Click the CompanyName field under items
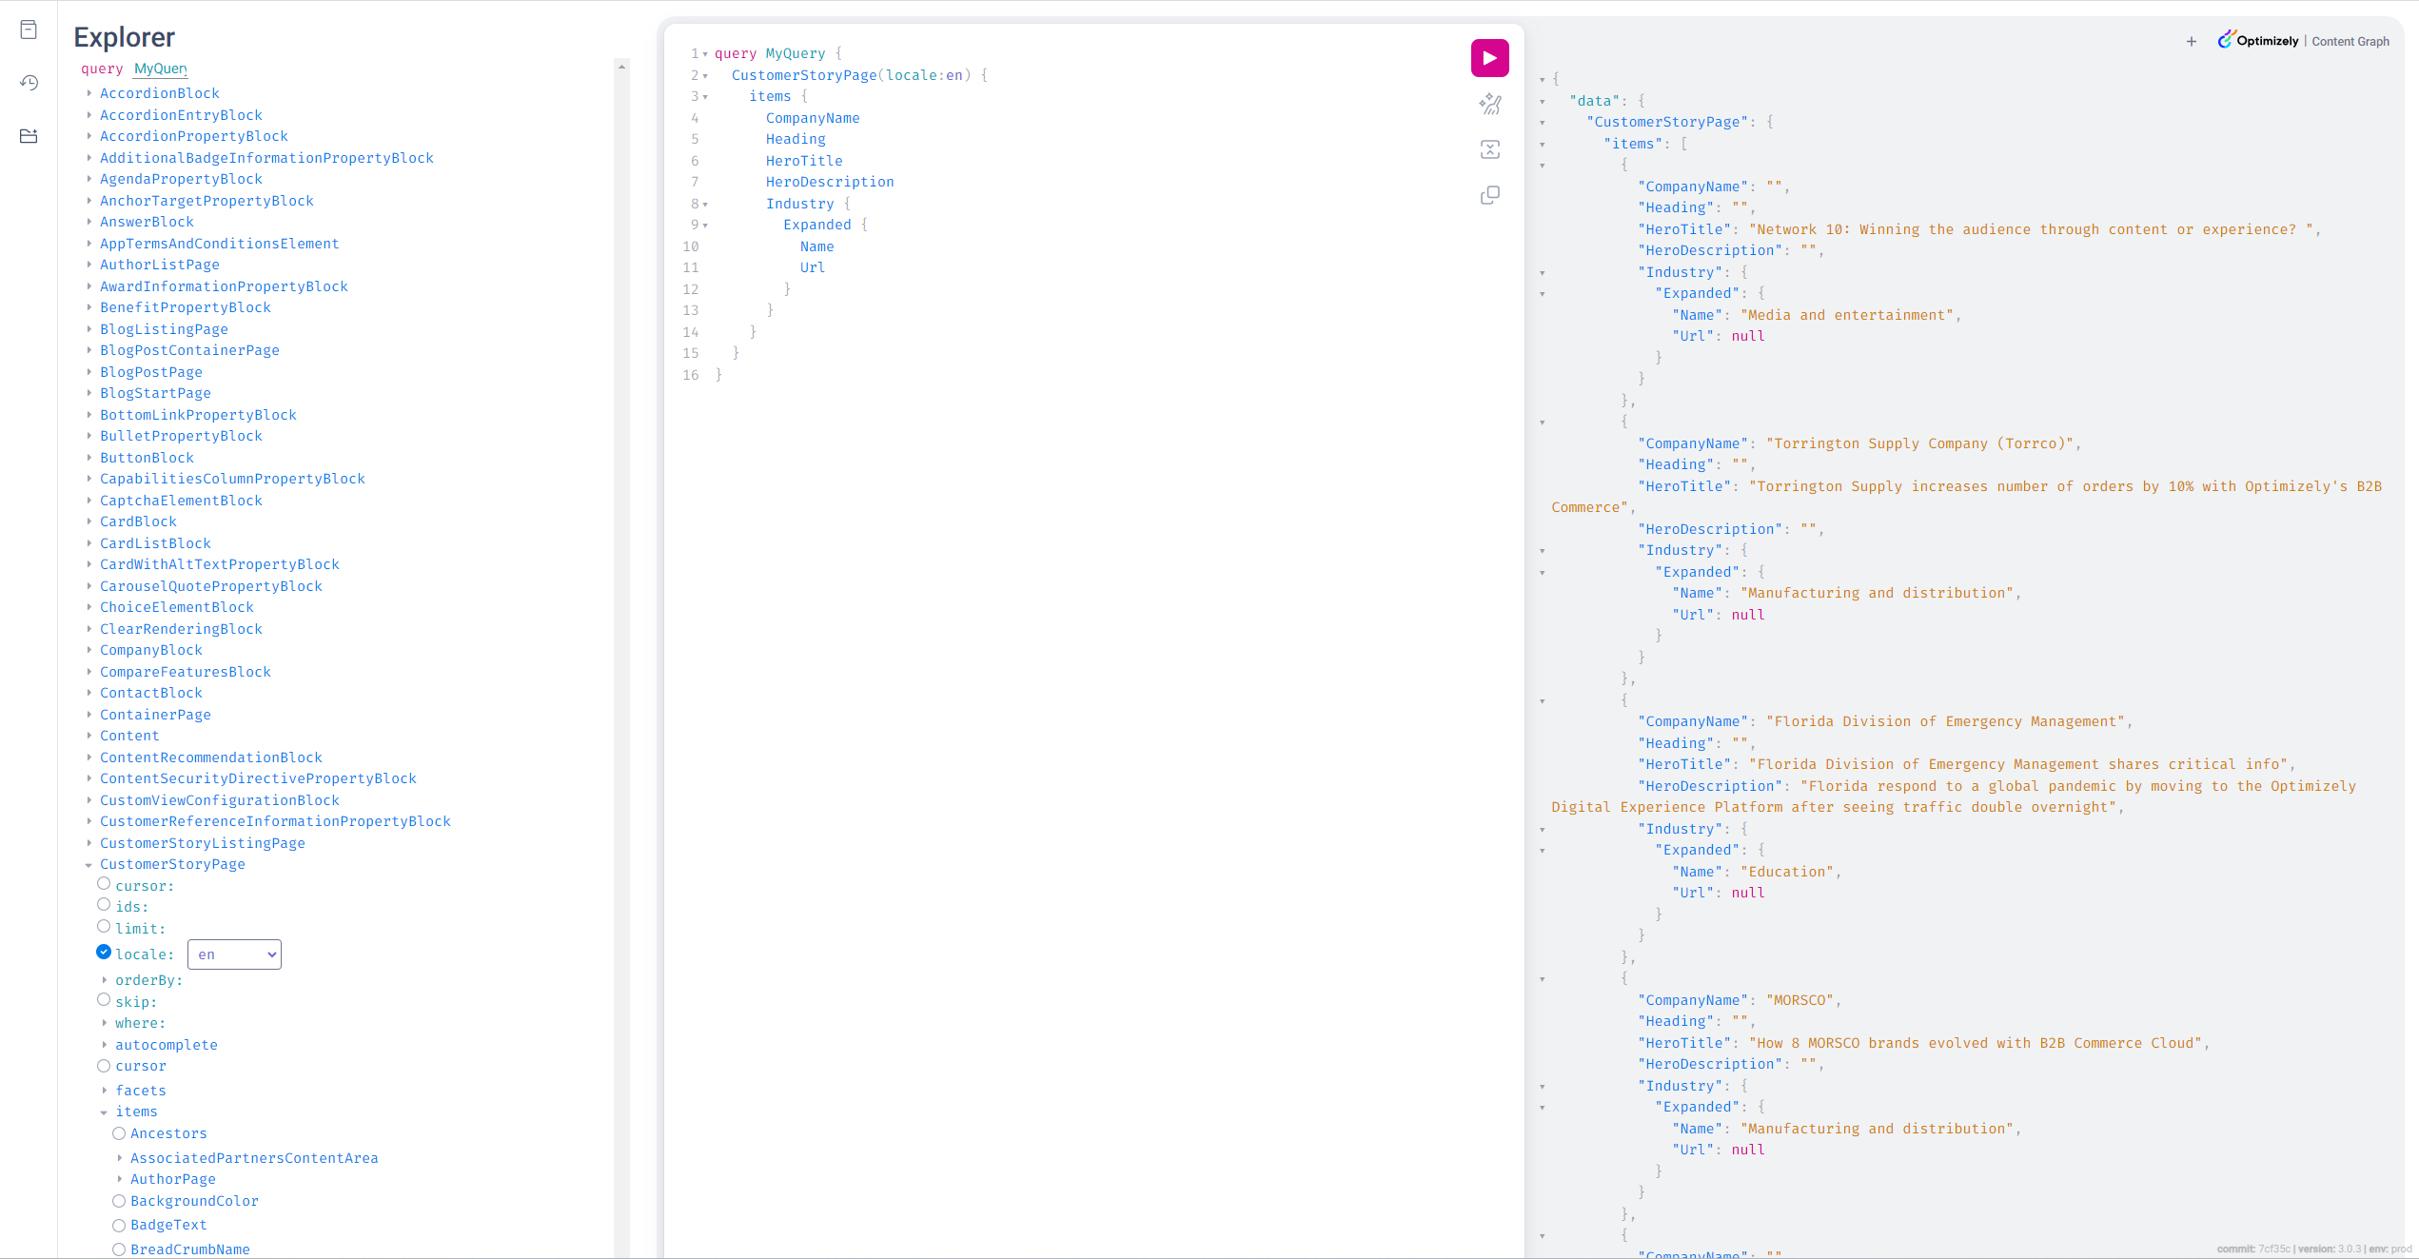The height and width of the screenshot is (1259, 2419). pyautogui.click(x=812, y=118)
